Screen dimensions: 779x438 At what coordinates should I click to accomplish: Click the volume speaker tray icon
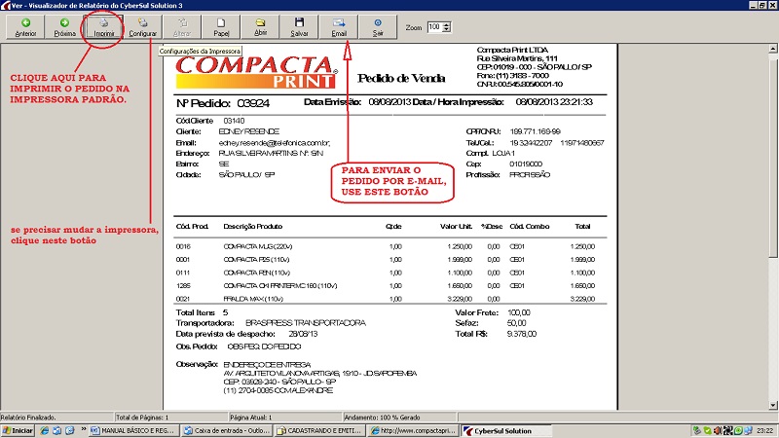(718, 431)
